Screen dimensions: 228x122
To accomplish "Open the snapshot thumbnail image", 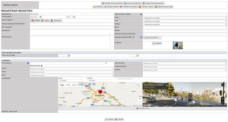I will pyautogui.click(x=178, y=46).
